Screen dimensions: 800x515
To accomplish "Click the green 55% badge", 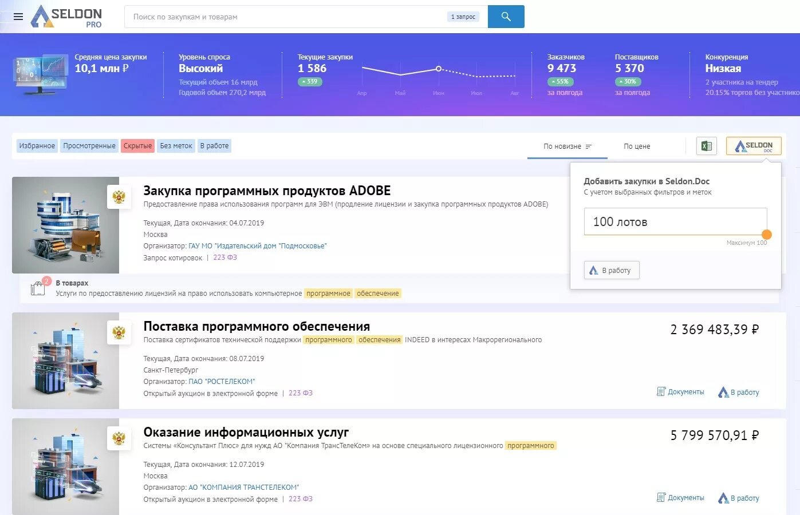I will [x=560, y=82].
